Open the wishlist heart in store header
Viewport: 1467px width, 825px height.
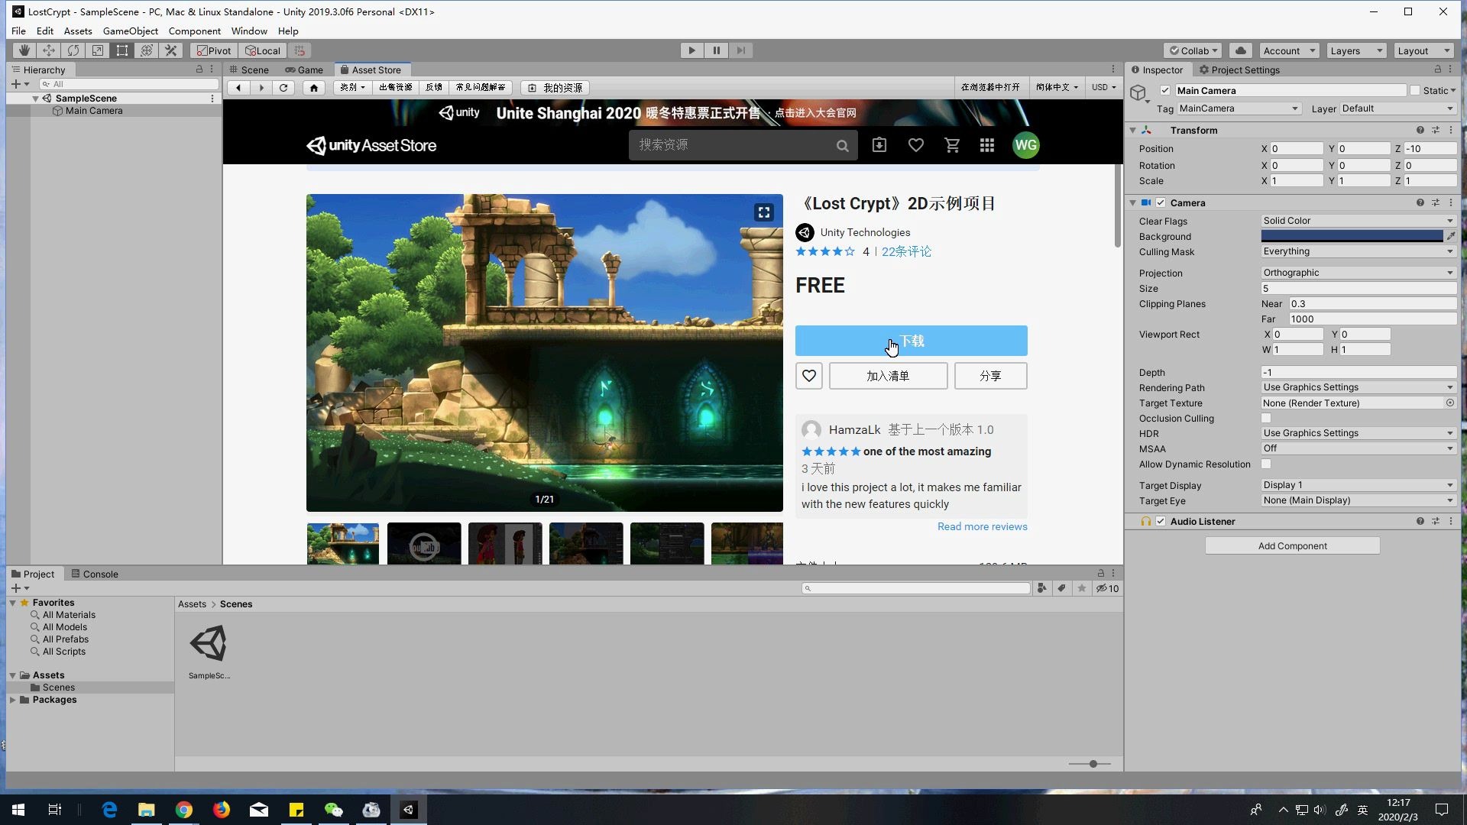pos(916,145)
